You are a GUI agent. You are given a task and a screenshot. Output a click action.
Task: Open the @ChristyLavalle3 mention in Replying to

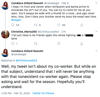tap(26, 60)
